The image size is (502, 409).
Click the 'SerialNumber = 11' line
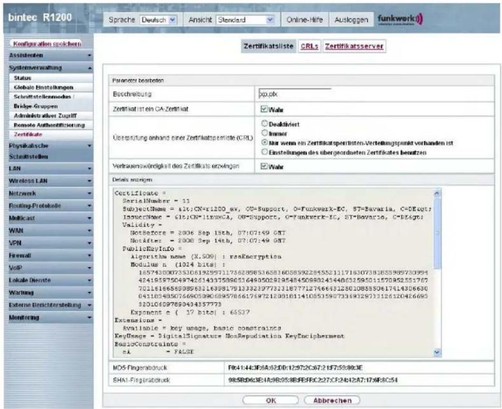click(x=156, y=201)
